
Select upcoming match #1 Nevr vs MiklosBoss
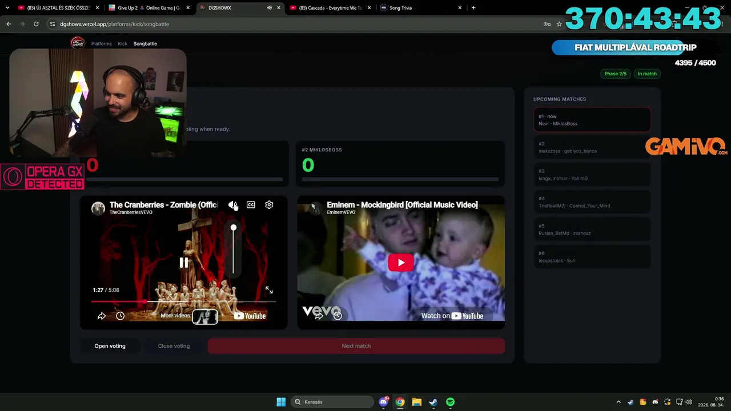click(x=592, y=120)
